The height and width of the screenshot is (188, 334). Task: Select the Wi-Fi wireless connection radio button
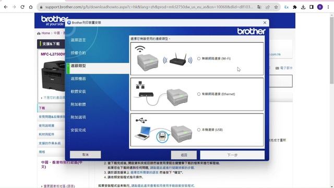[x=199, y=58]
